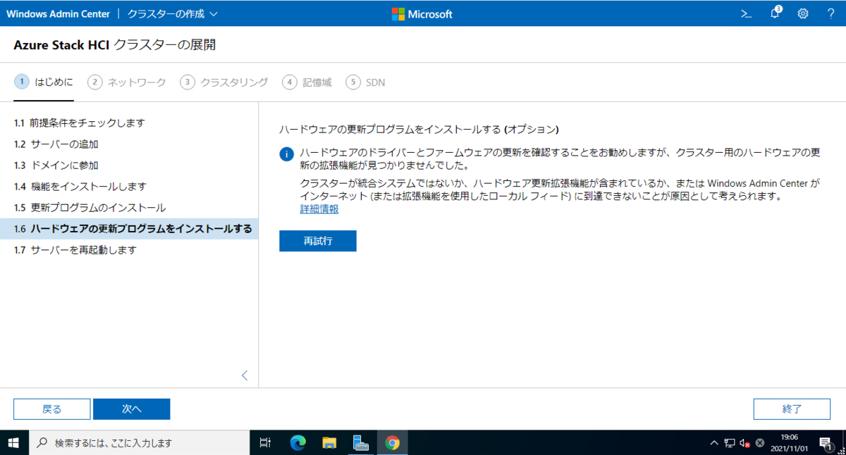This screenshot has height=455, width=846.
Task: Click the taskbar search box
Action: click(x=139, y=443)
